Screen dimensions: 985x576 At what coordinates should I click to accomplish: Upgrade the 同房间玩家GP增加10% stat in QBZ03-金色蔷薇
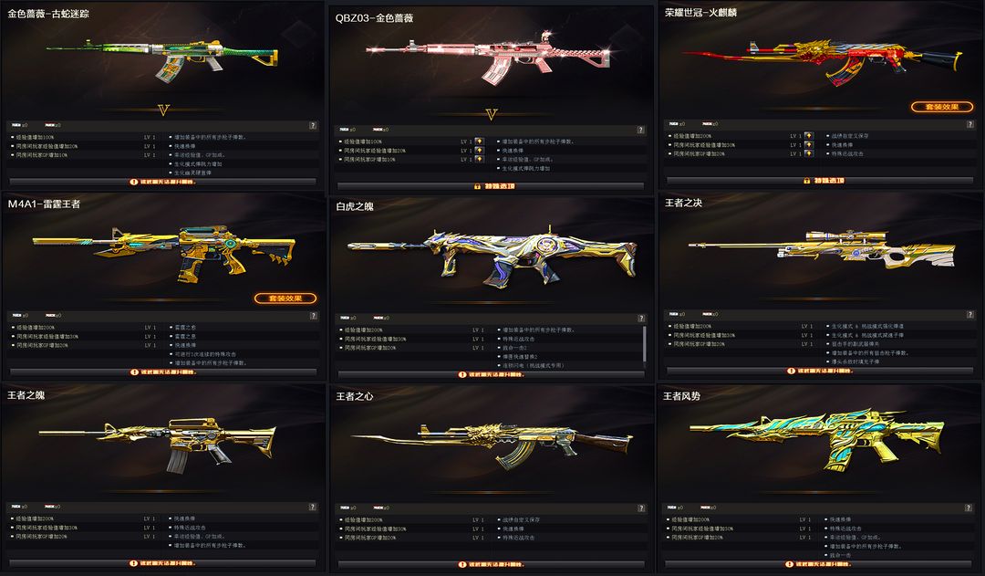pos(479,159)
